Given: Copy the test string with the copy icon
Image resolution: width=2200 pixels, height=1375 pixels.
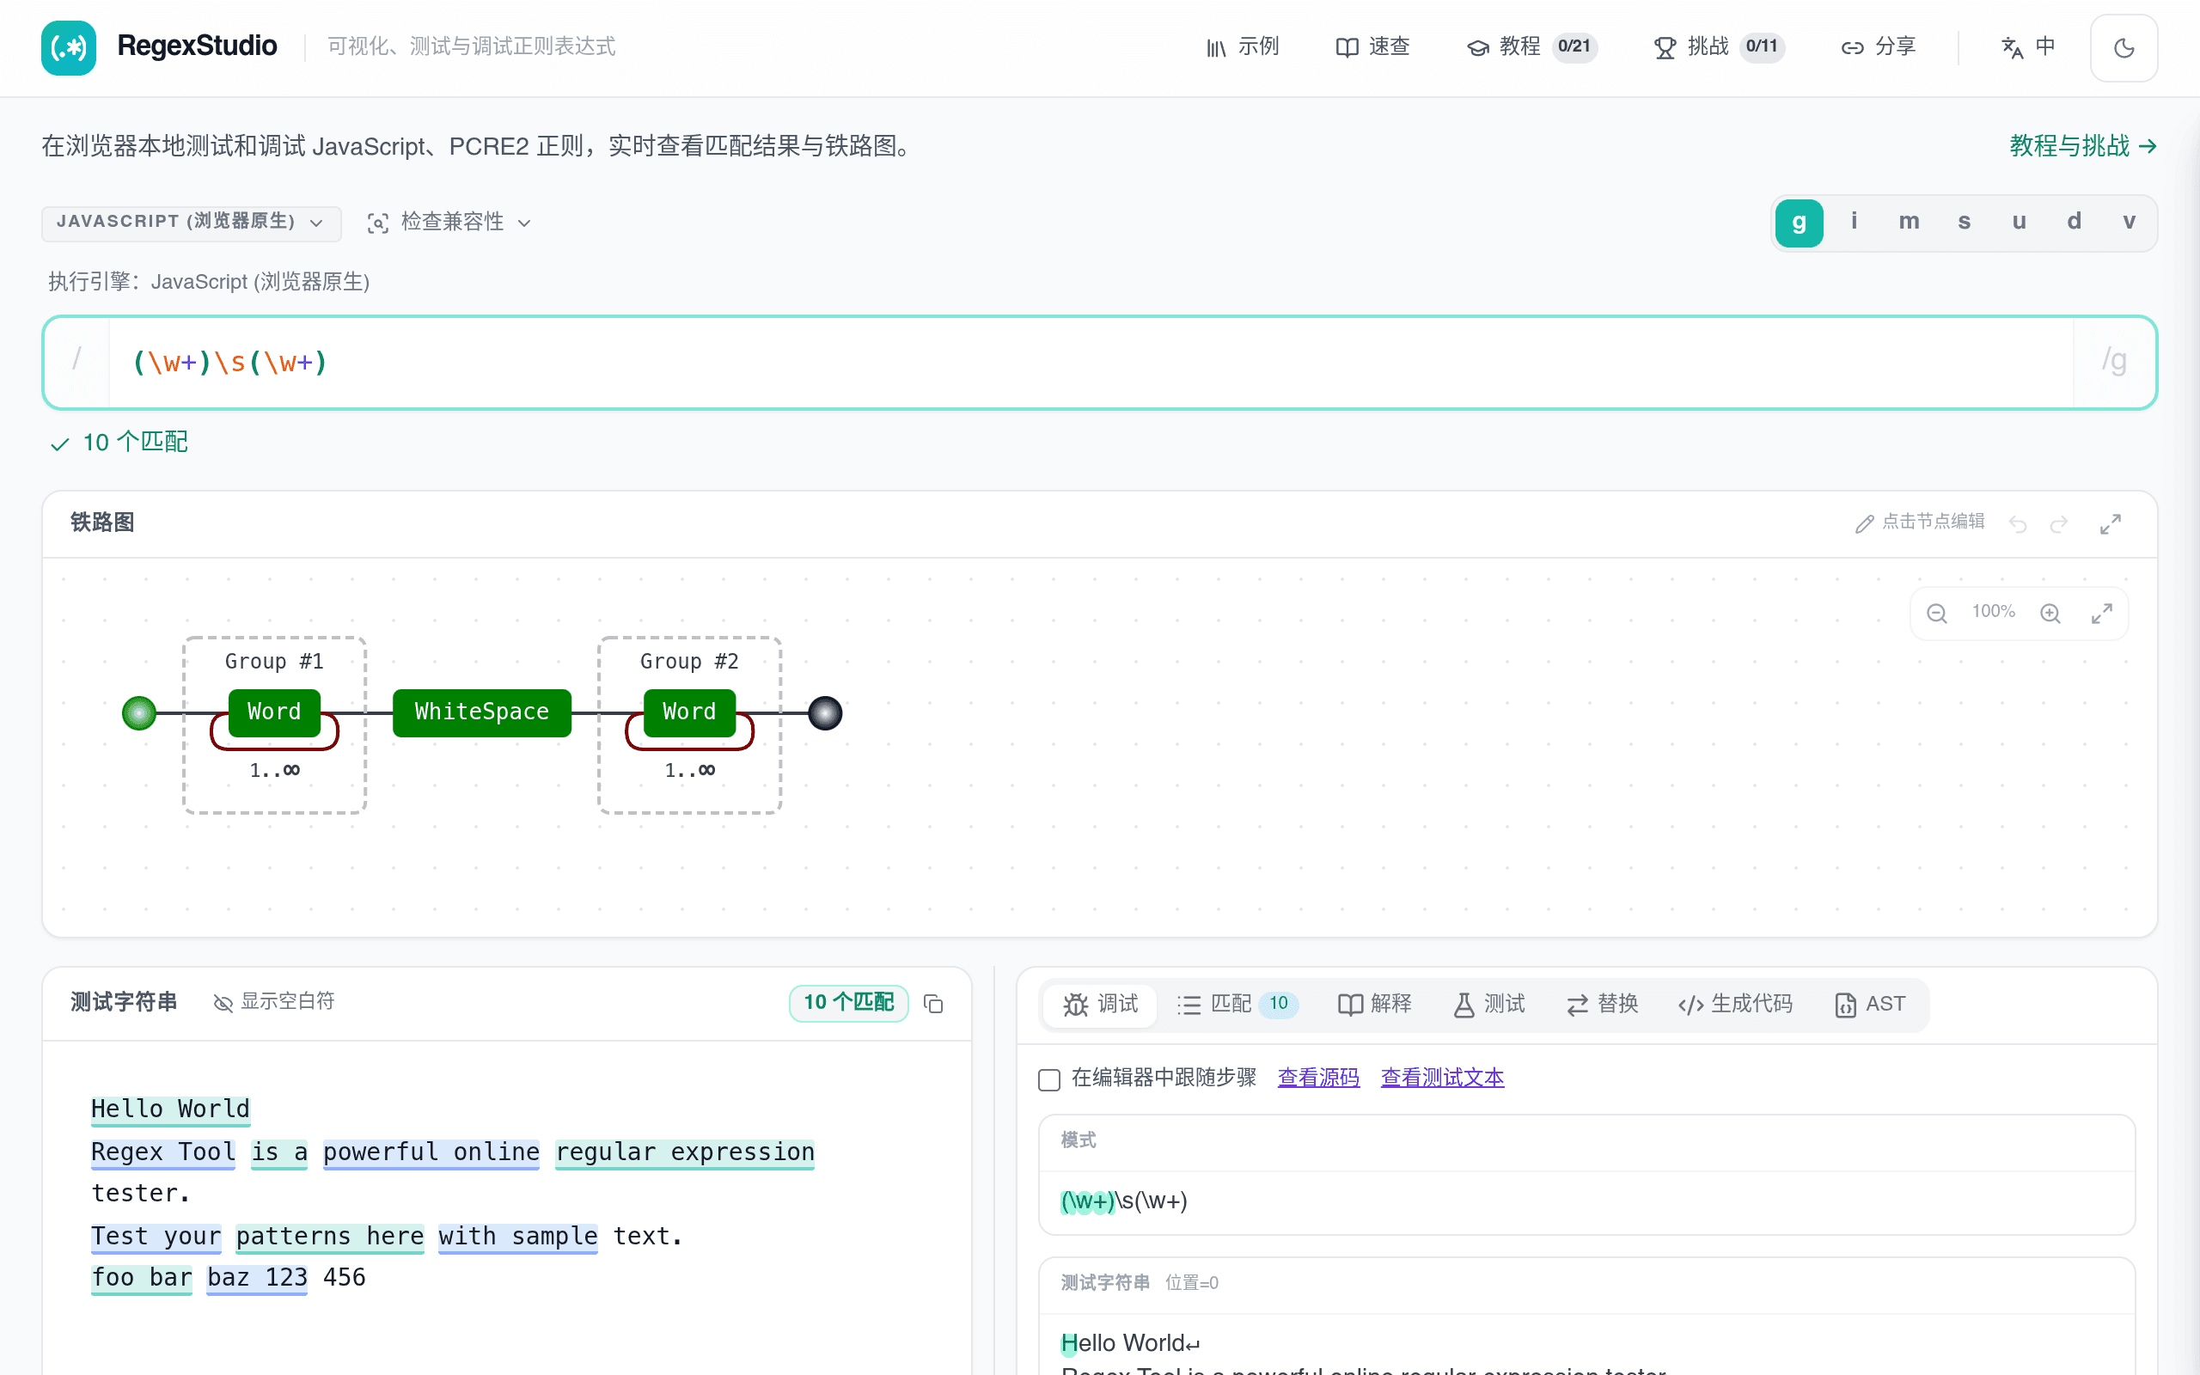Looking at the screenshot, I should (x=932, y=1003).
